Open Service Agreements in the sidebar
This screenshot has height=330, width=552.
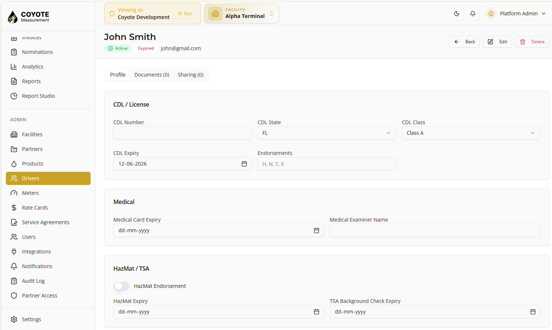coord(48,222)
